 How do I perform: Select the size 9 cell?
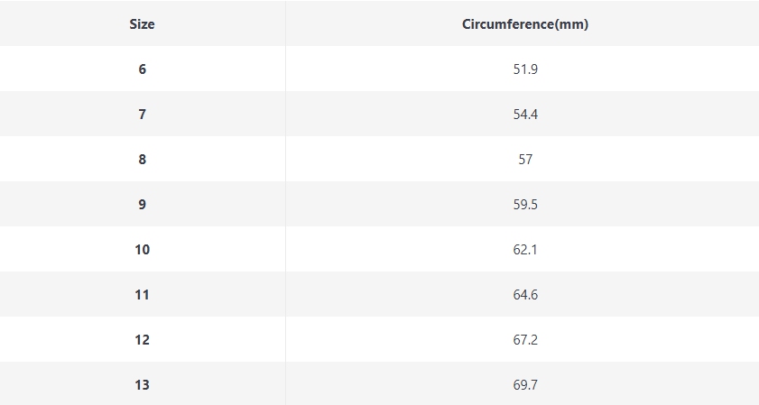[x=143, y=205]
